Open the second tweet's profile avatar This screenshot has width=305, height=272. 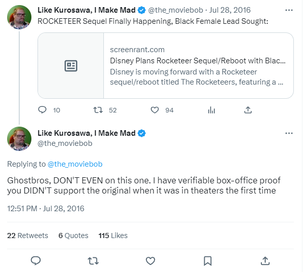[20, 139]
